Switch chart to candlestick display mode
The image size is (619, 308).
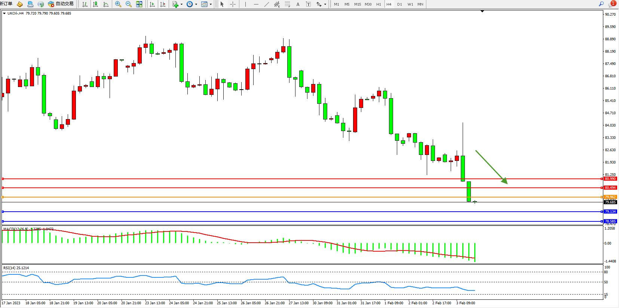coord(95,4)
